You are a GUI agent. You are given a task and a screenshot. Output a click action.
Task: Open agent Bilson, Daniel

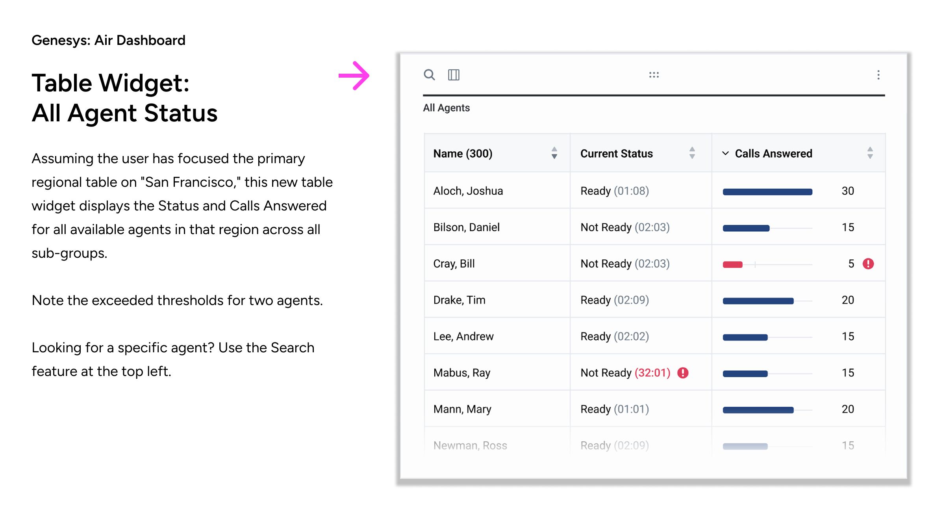pos(467,227)
